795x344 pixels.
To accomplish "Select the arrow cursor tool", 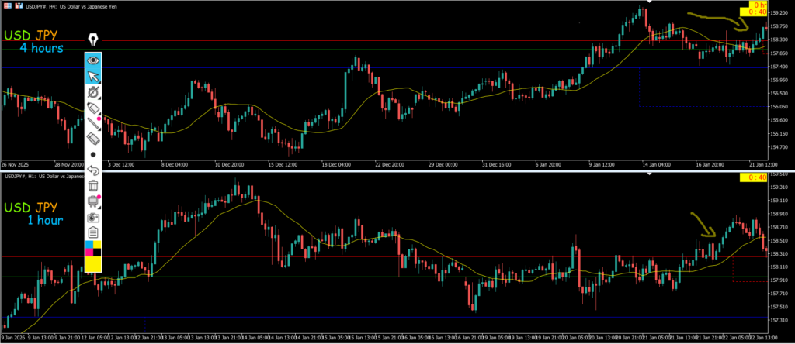I will [93, 76].
